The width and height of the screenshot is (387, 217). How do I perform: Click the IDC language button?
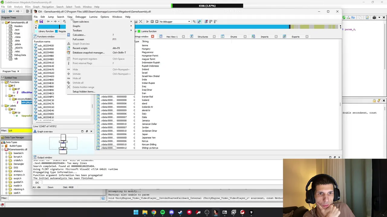pos(37,183)
